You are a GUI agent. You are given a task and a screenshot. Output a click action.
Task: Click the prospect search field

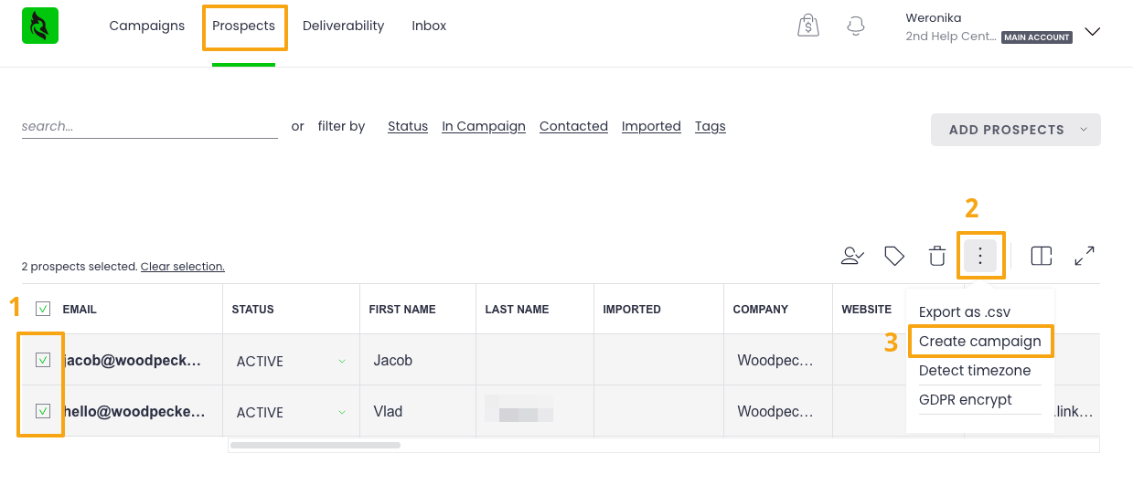coord(149,126)
